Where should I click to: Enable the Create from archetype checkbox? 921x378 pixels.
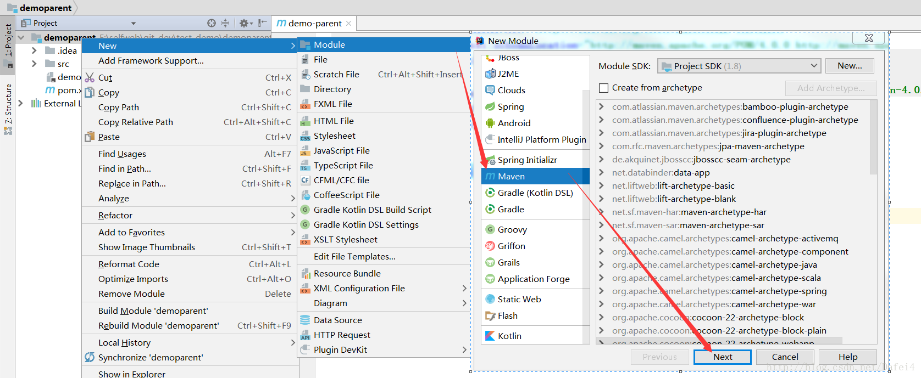[x=603, y=88]
